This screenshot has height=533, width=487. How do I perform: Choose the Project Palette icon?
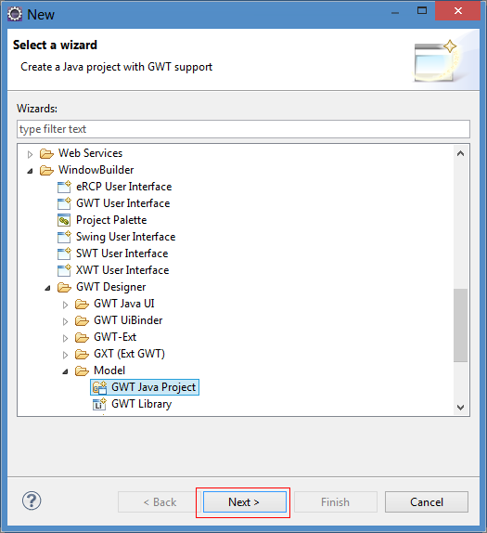tap(64, 220)
